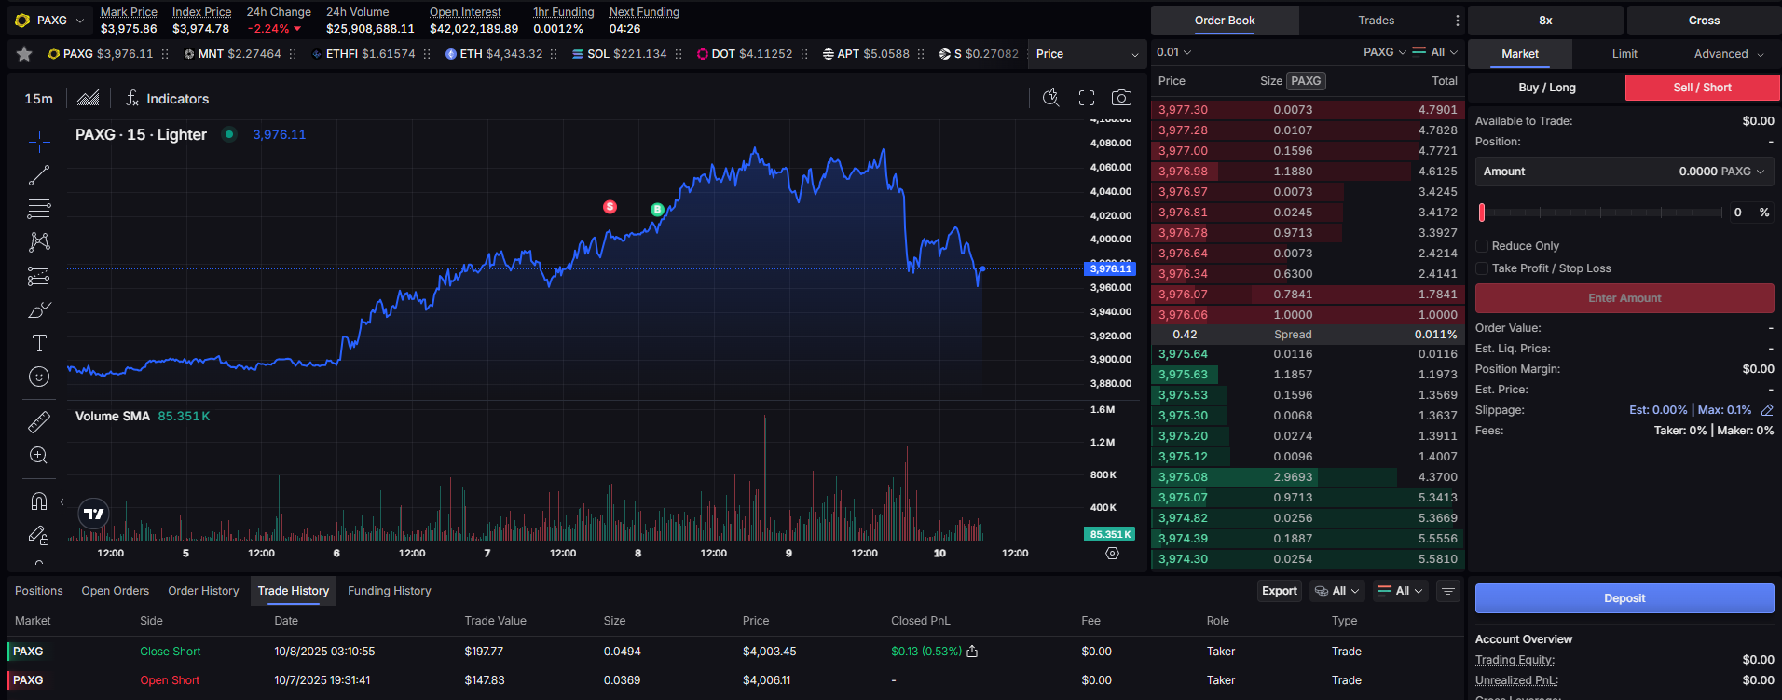Open the trade history filter icon
The width and height of the screenshot is (1782, 700).
click(1448, 591)
